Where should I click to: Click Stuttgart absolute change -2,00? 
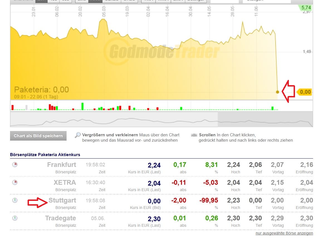point(179,200)
